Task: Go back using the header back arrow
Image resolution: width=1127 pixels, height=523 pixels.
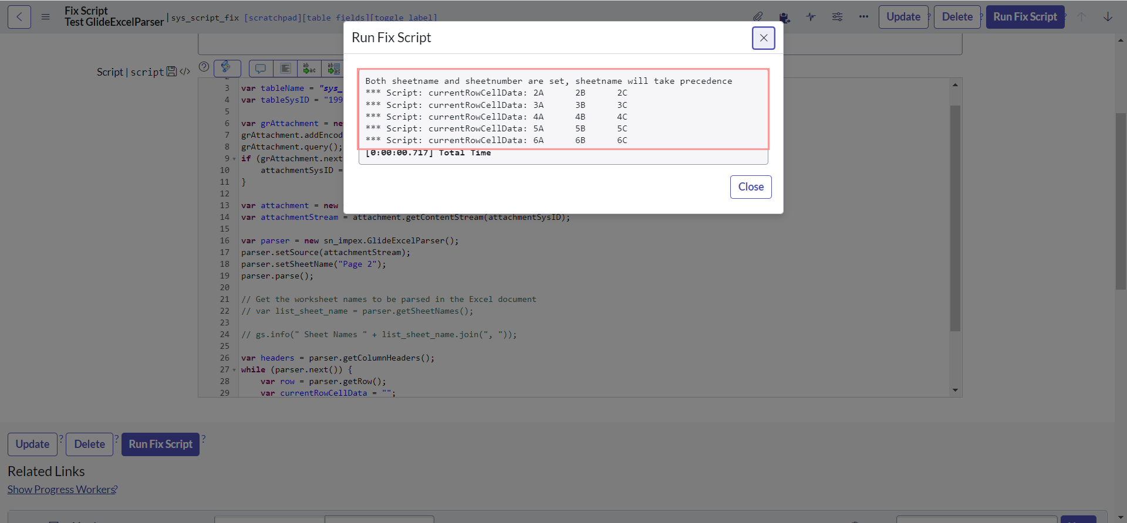Action: (19, 17)
